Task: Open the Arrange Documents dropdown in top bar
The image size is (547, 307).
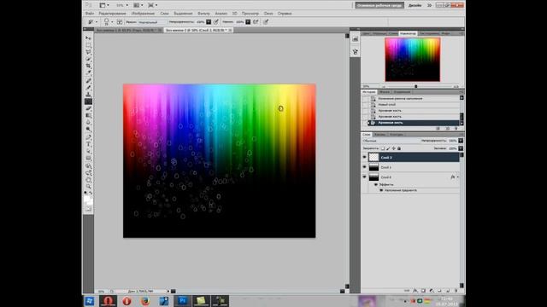Action: point(138,5)
